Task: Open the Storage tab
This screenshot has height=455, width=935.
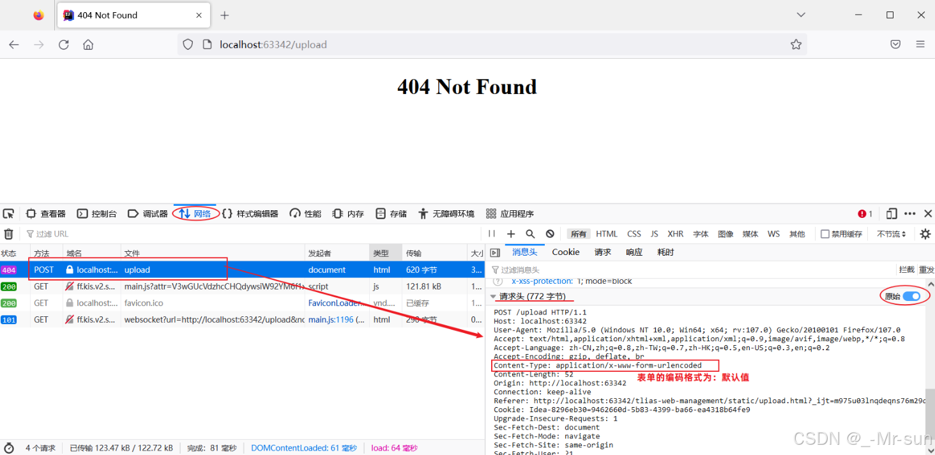Action: pos(391,213)
